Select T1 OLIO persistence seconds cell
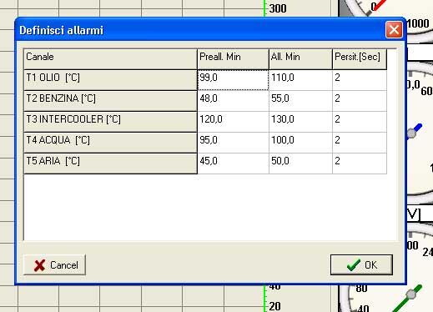 pyautogui.click(x=360, y=80)
